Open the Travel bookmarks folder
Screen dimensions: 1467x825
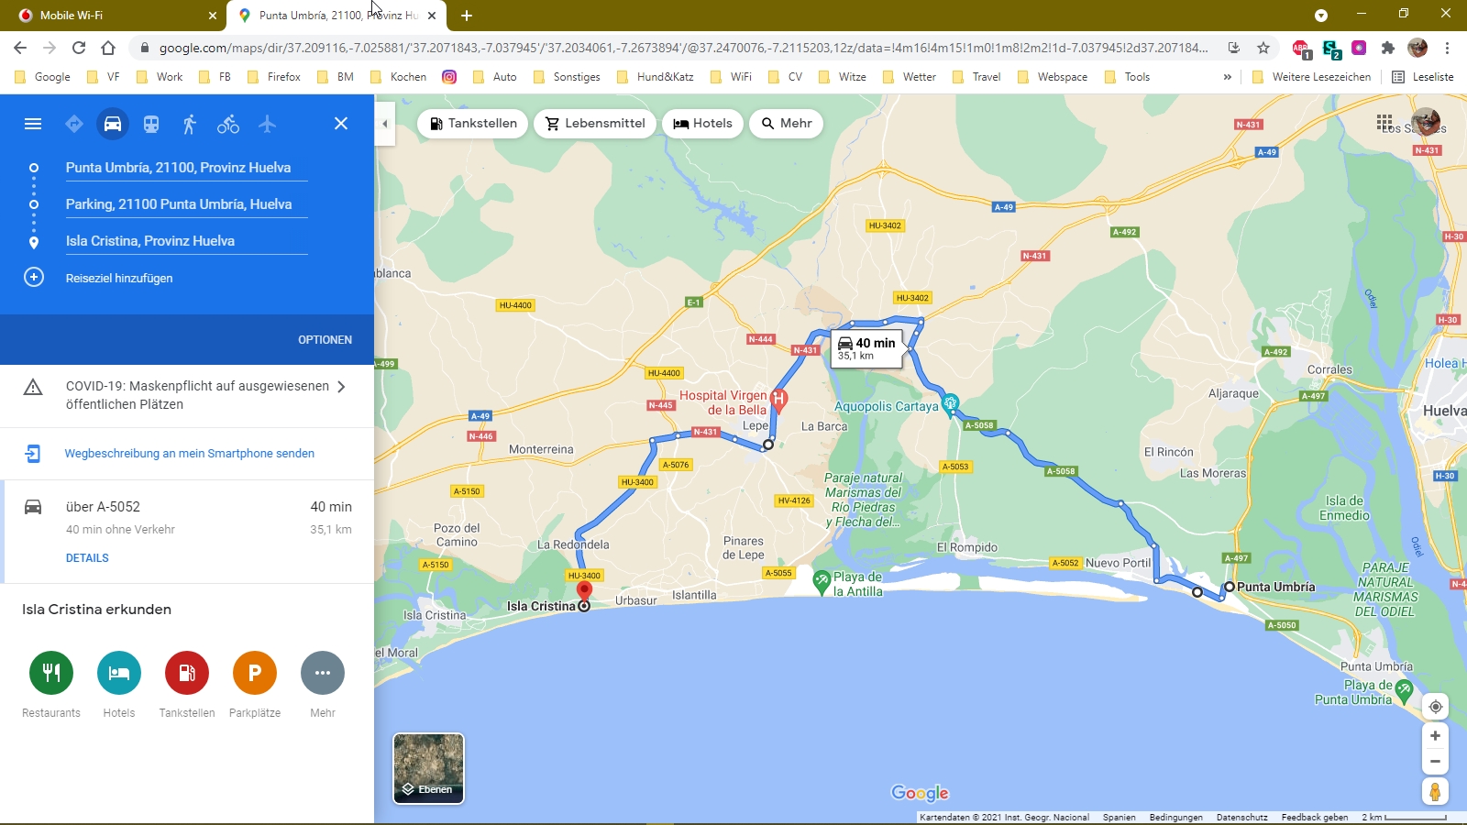977,77
